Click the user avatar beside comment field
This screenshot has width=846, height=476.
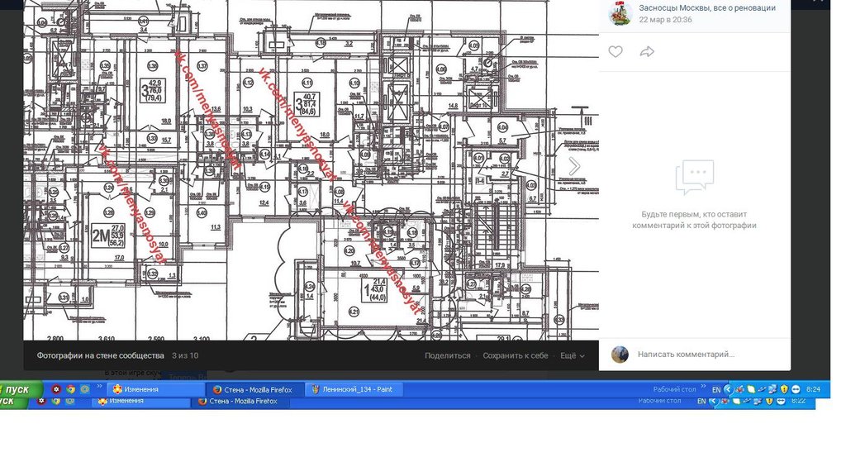[x=620, y=355]
